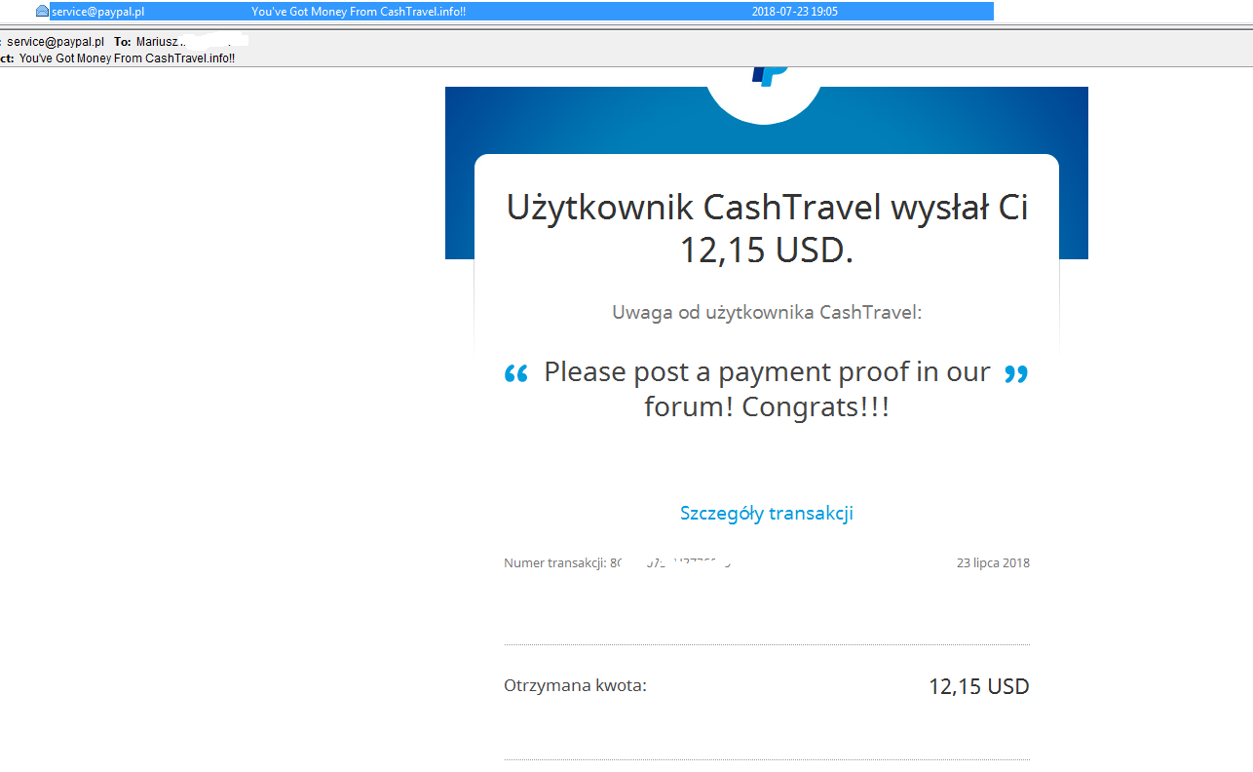Click the Please post a payment proof note
This screenshot has height=772, width=1253.
pyautogui.click(x=767, y=389)
